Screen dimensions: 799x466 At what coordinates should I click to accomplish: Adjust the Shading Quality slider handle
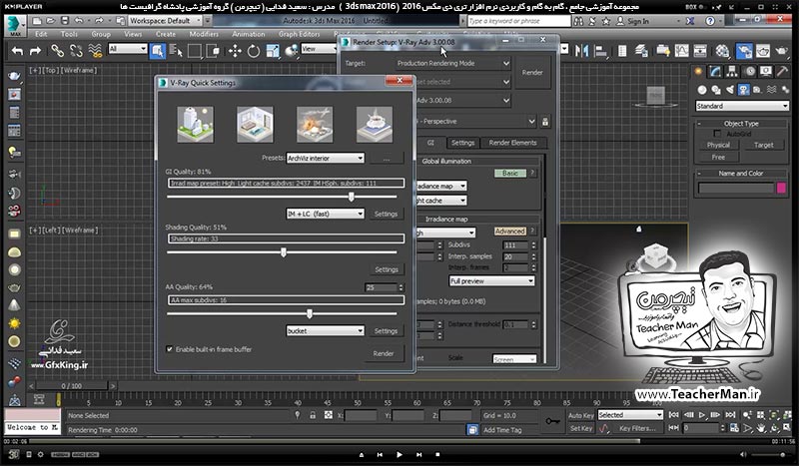point(284,252)
